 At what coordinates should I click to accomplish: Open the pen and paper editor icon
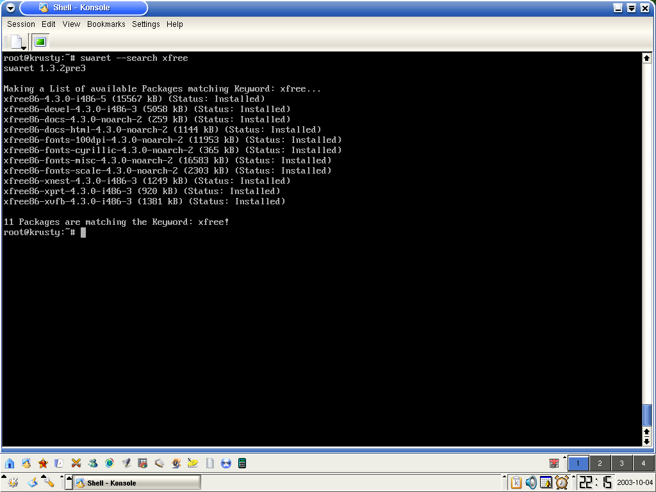pos(126,463)
